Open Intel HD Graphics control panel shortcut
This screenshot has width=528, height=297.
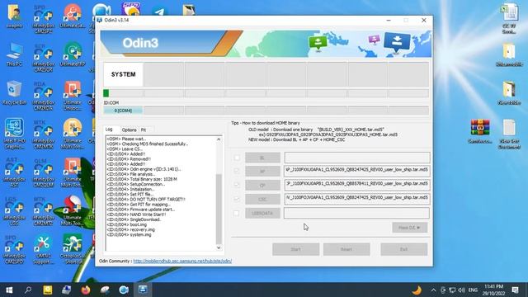(x=14, y=134)
